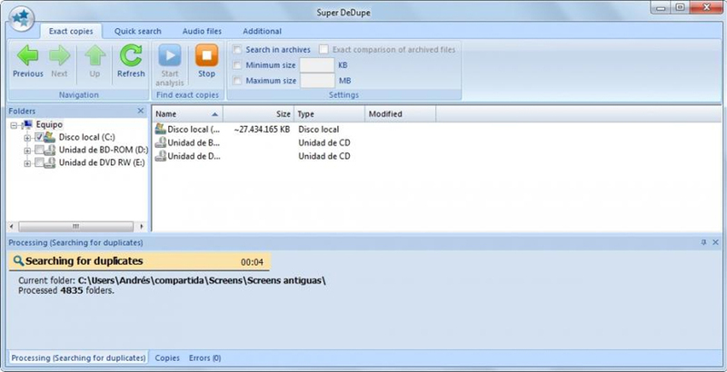Sort the list by Type column

click(329, 113)
